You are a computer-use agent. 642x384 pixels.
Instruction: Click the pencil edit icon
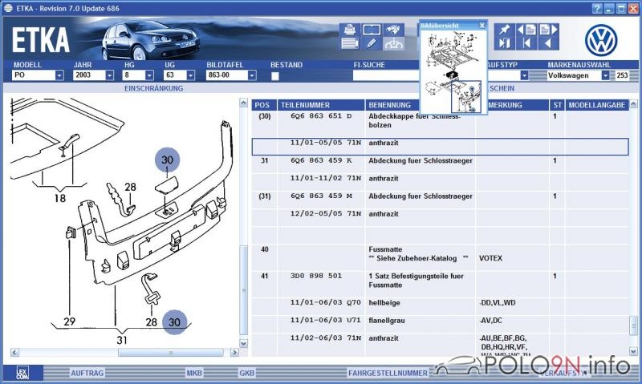(371, 44)
